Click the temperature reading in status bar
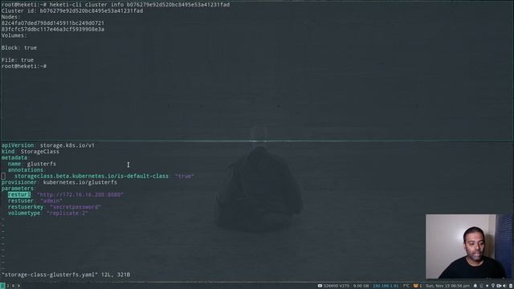 (406, 286)
